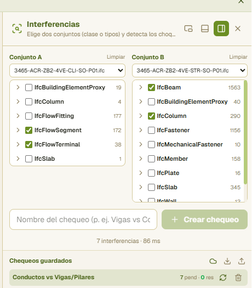
Task: Close the Interferencias panel
Action: 238,29
